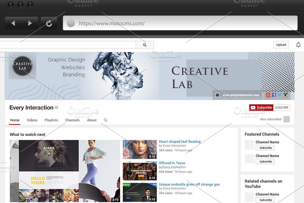The image size is (304, 203).
Task: Click the Also subscribed avatar square
Action: point(287,119)
